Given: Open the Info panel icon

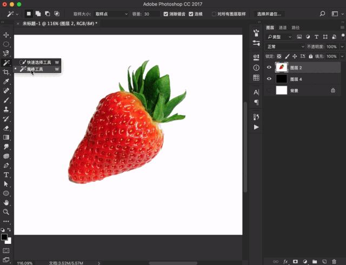Looking at the screenshot, I should click(x=256, y=67).
